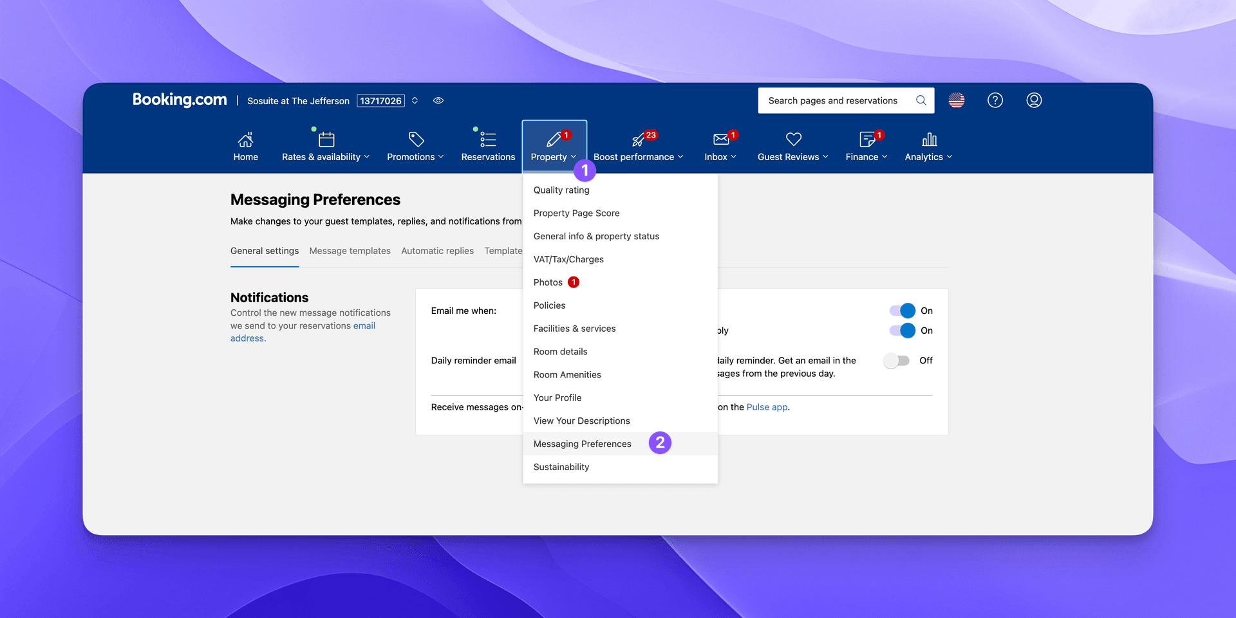Click the Home icon in the navigation bar

[x=245, y=140]
